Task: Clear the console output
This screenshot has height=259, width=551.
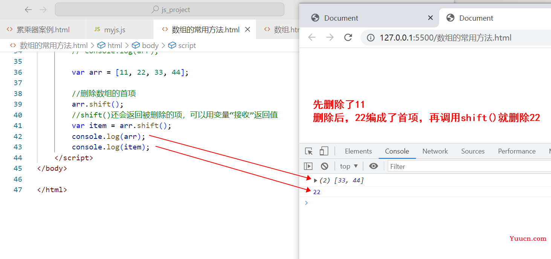Action: point(324,166)
